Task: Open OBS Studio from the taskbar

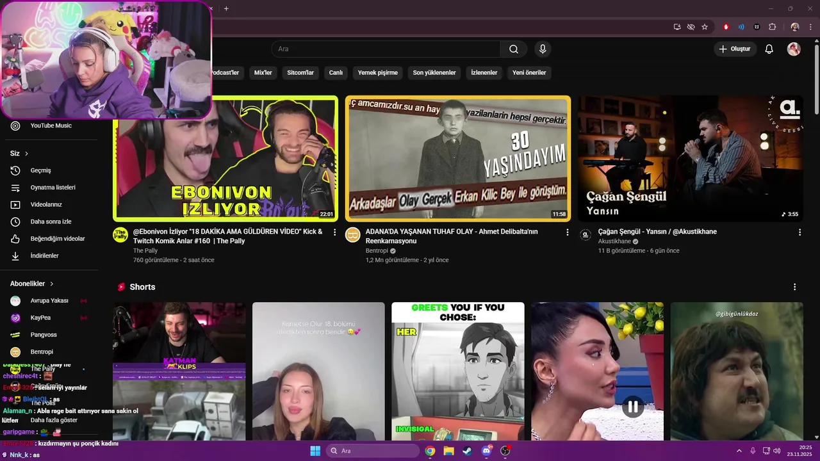Action: point(505,451)
